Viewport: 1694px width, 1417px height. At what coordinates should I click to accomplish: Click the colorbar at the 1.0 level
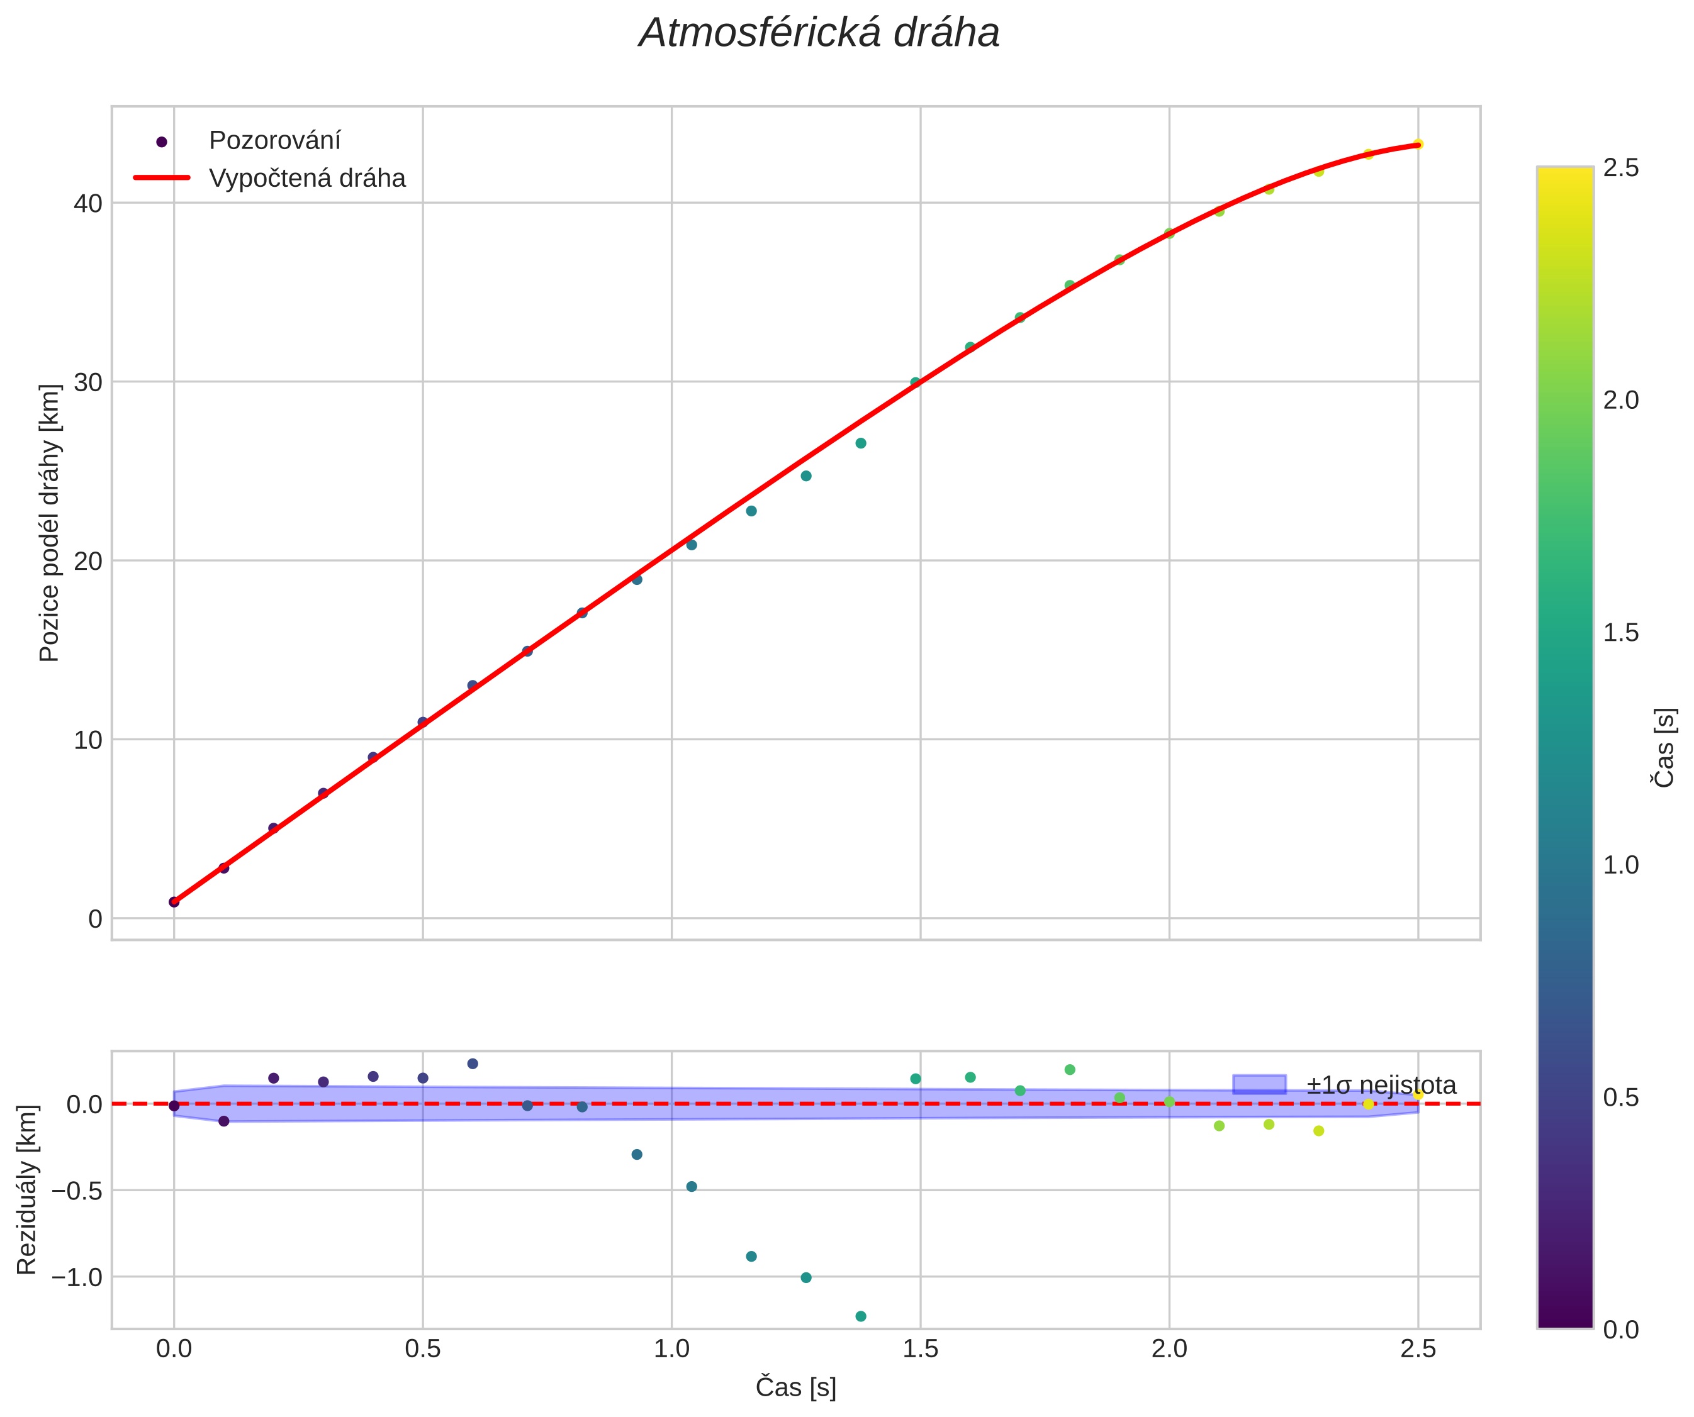[1565, 865]
